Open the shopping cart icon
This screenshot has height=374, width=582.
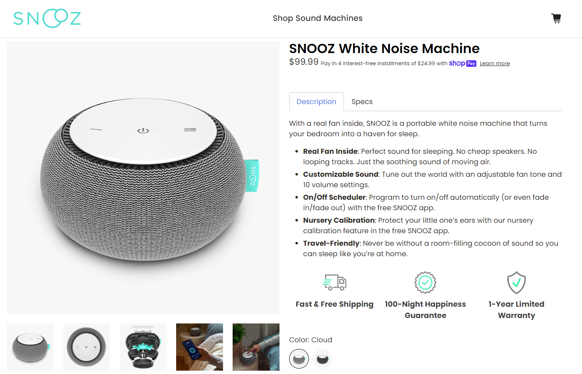pyautogui.click(x=556, y=18)
